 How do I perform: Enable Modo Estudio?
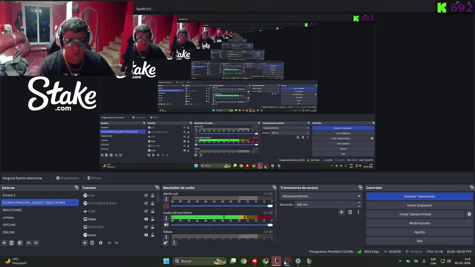pyautogui.click(x=419, y=223)
